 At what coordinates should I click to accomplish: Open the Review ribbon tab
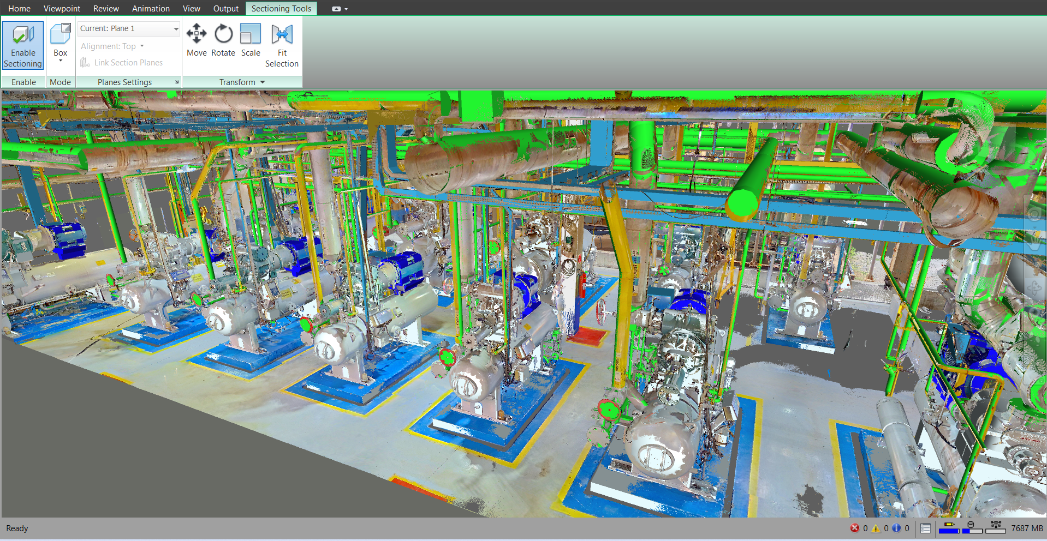(106, 9)
